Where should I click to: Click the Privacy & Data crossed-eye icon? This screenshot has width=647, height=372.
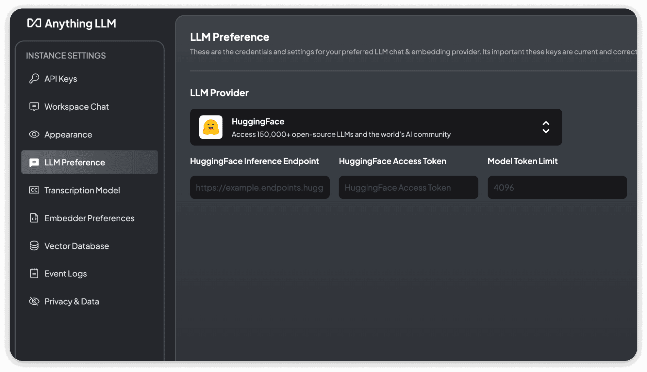[x=34, y=301]
